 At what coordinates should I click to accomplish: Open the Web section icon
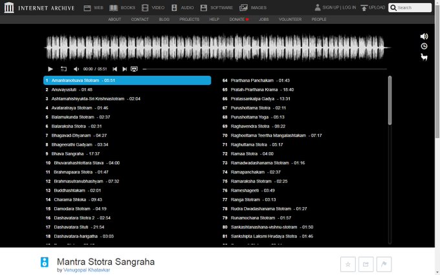87,8
